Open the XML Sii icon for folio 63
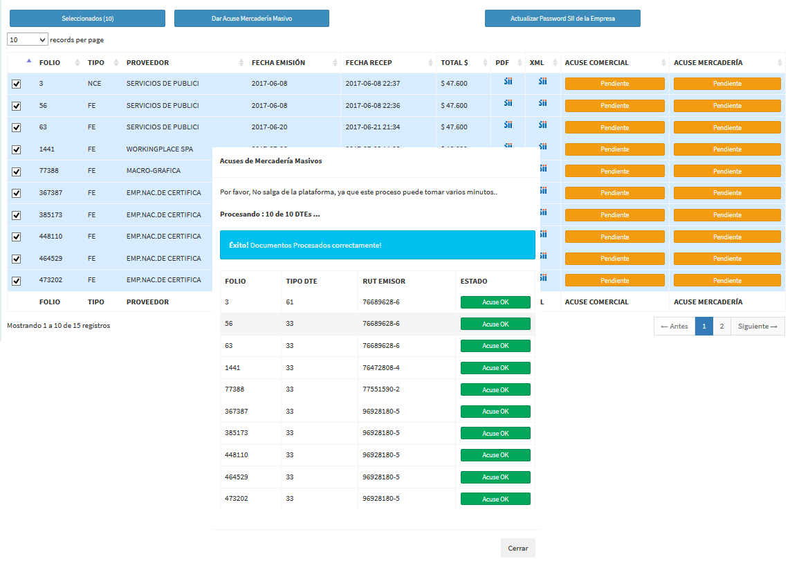 (x=542, y=125)
